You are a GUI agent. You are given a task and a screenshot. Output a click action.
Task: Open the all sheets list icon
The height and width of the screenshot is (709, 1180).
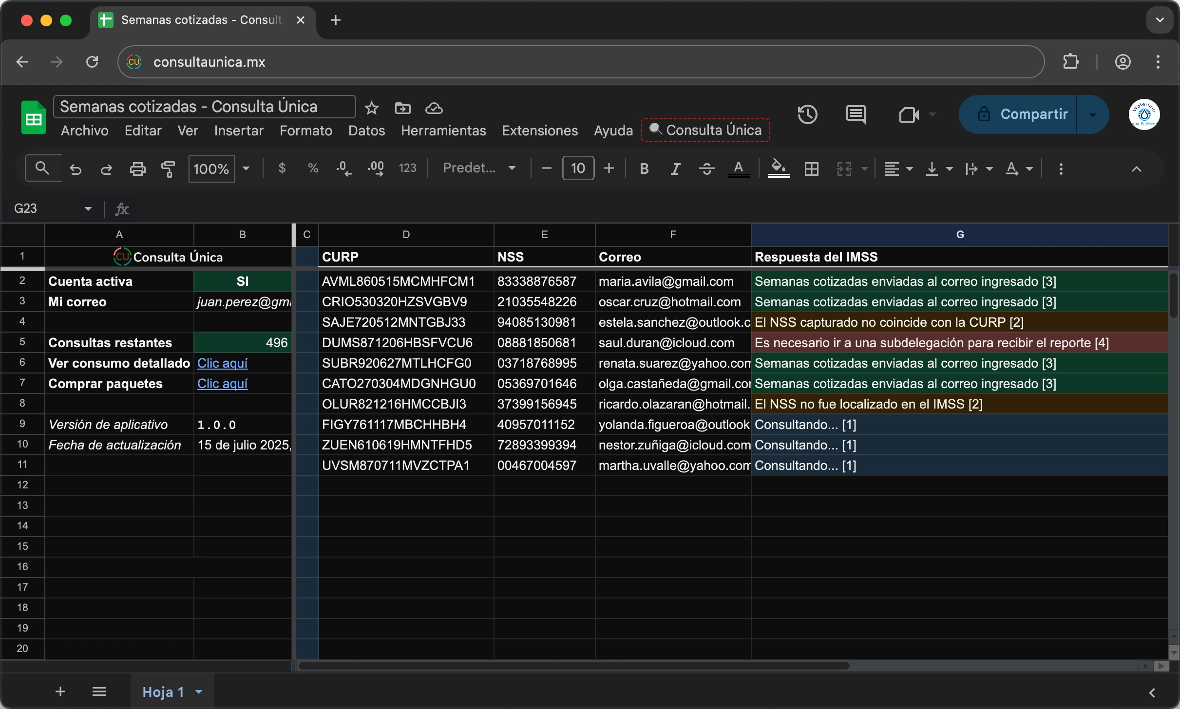[x=99, y=691]
